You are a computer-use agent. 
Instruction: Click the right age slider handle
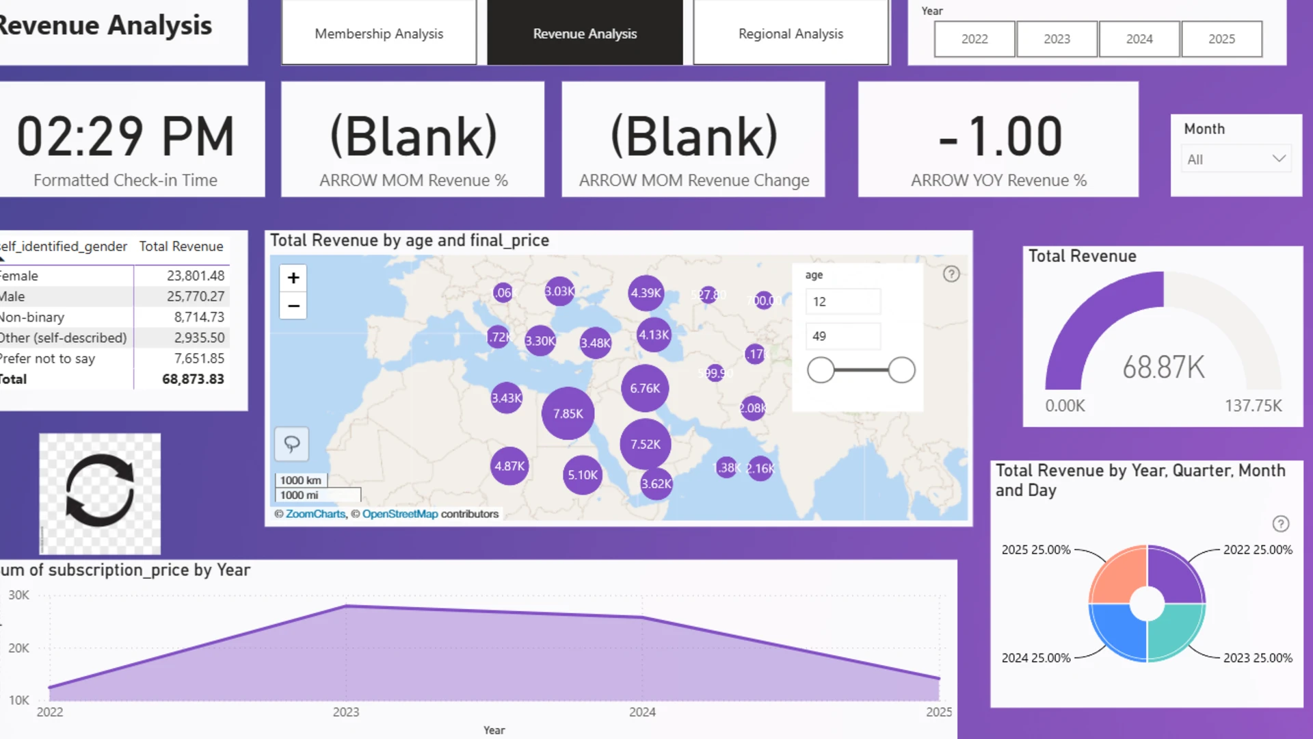click(x=901, y=370)
